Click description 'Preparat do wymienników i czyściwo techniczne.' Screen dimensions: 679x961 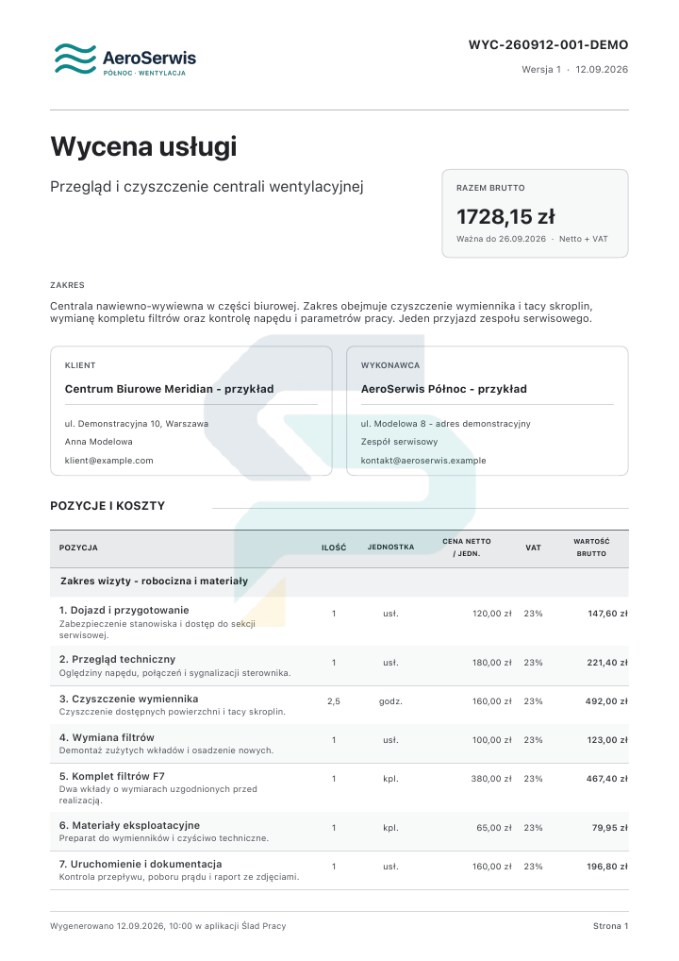(x=164, y=838)
